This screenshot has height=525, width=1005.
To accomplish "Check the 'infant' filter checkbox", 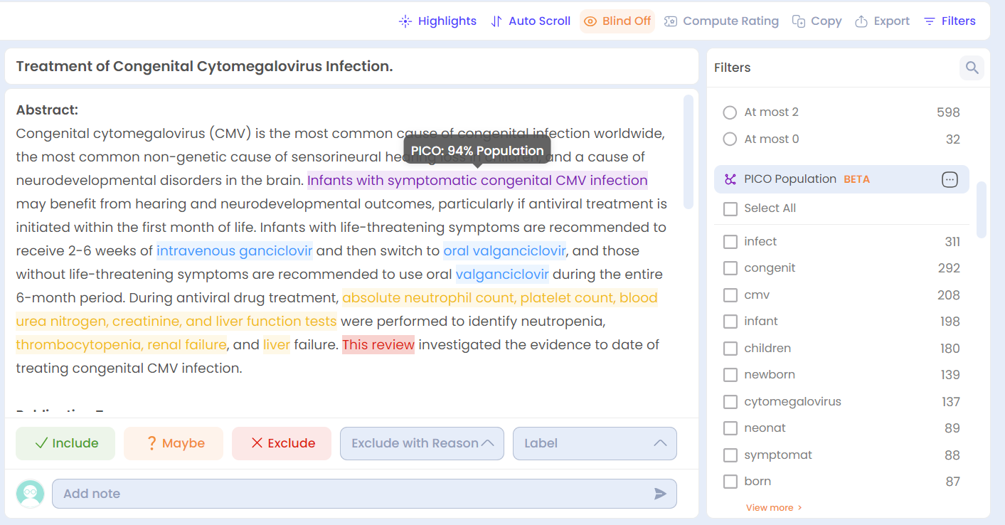I will [x=730, y=321].
